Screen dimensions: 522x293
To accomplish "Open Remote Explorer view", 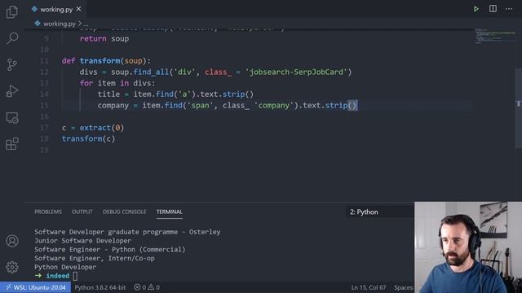I will pyautogui.click(x=12, y=117).
